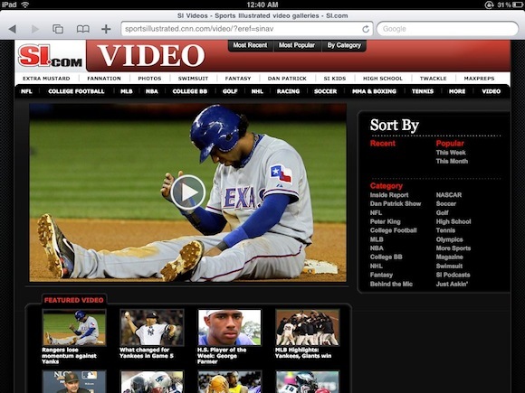This screenshot has width=525, height=393.
Task: Select NBA in the black sports bar
Action: pos(152,91)
